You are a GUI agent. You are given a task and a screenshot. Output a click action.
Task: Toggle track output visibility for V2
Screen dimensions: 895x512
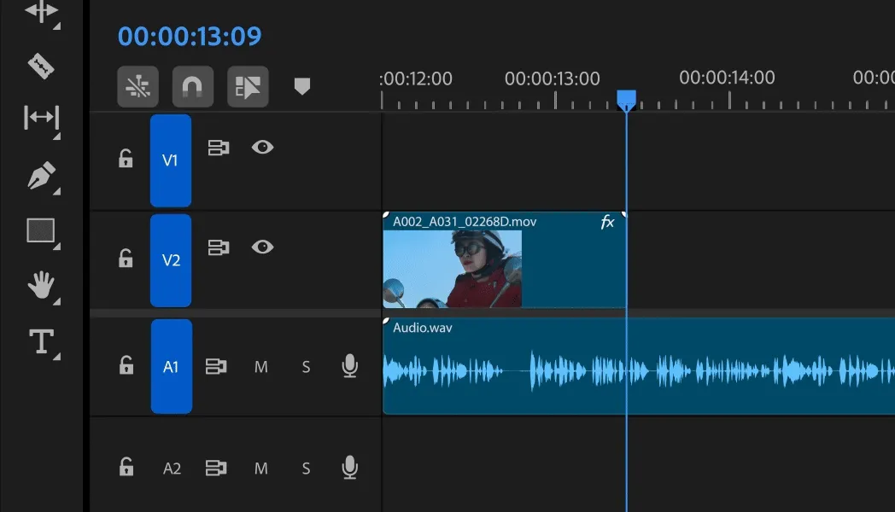click(262, 247)
